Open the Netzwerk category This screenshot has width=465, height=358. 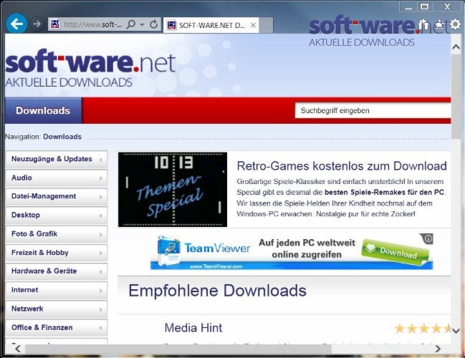click(57, 309)
